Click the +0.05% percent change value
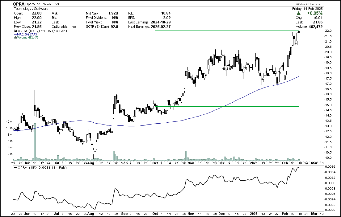Image resolution: width=341 pixels, height=217 pixels. click(315, 13)
